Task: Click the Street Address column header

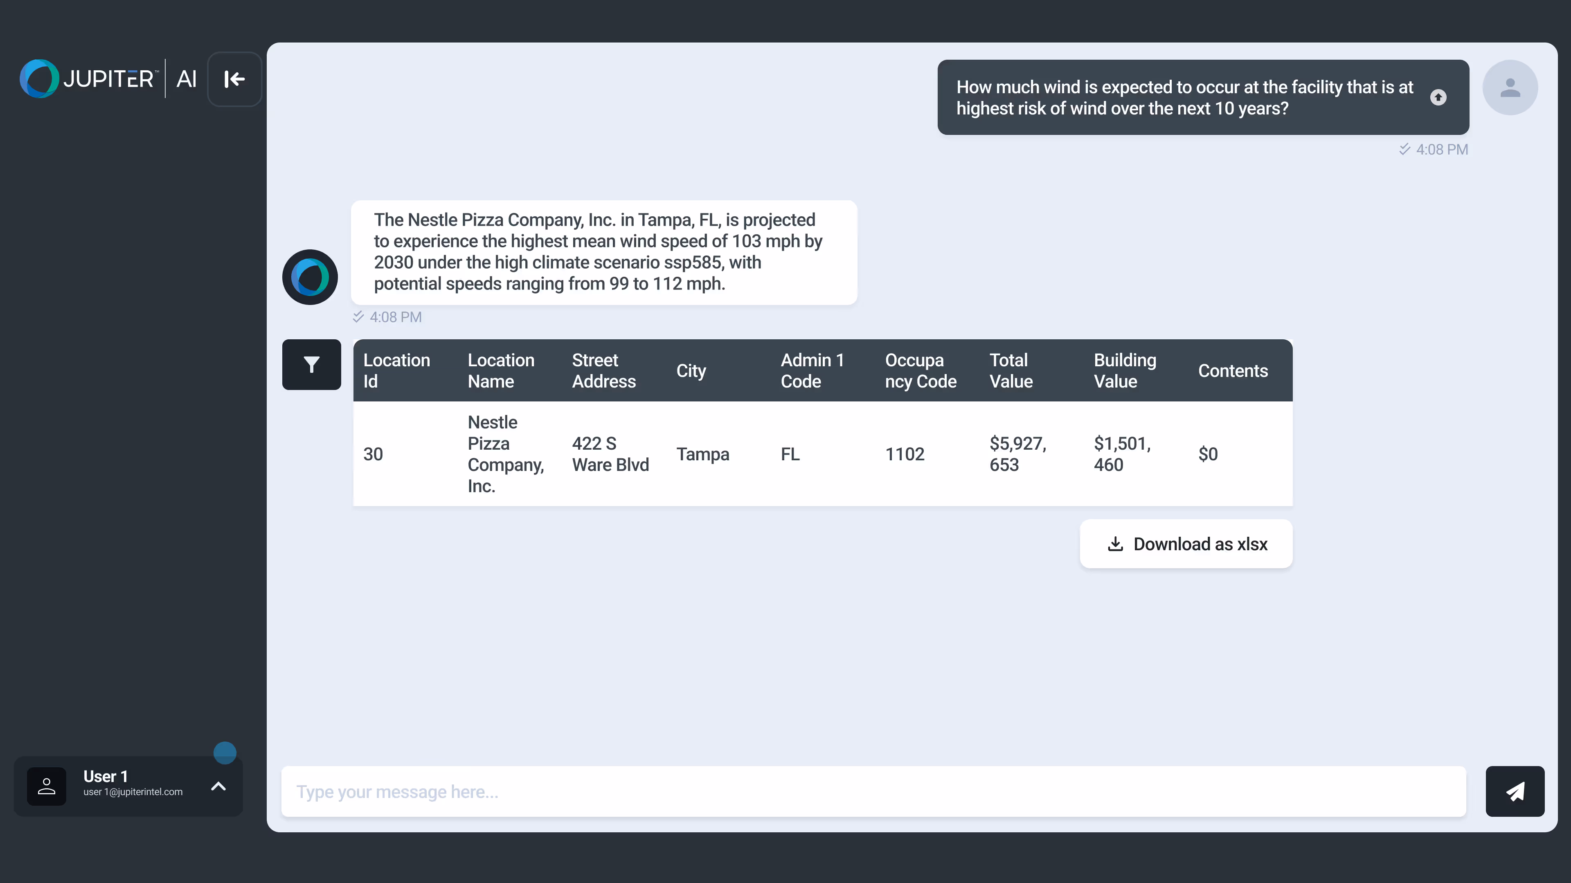Action: pos(603,370)
